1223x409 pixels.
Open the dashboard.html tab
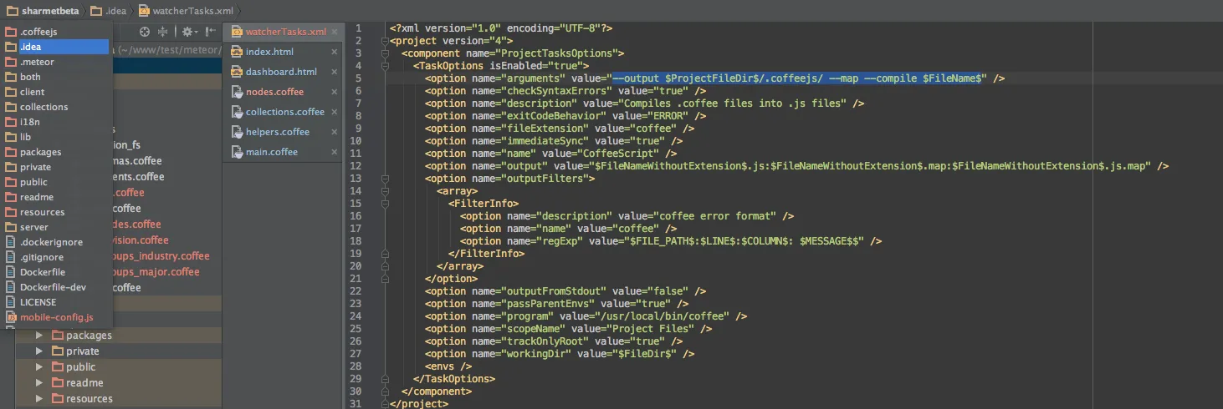[282, 72]
